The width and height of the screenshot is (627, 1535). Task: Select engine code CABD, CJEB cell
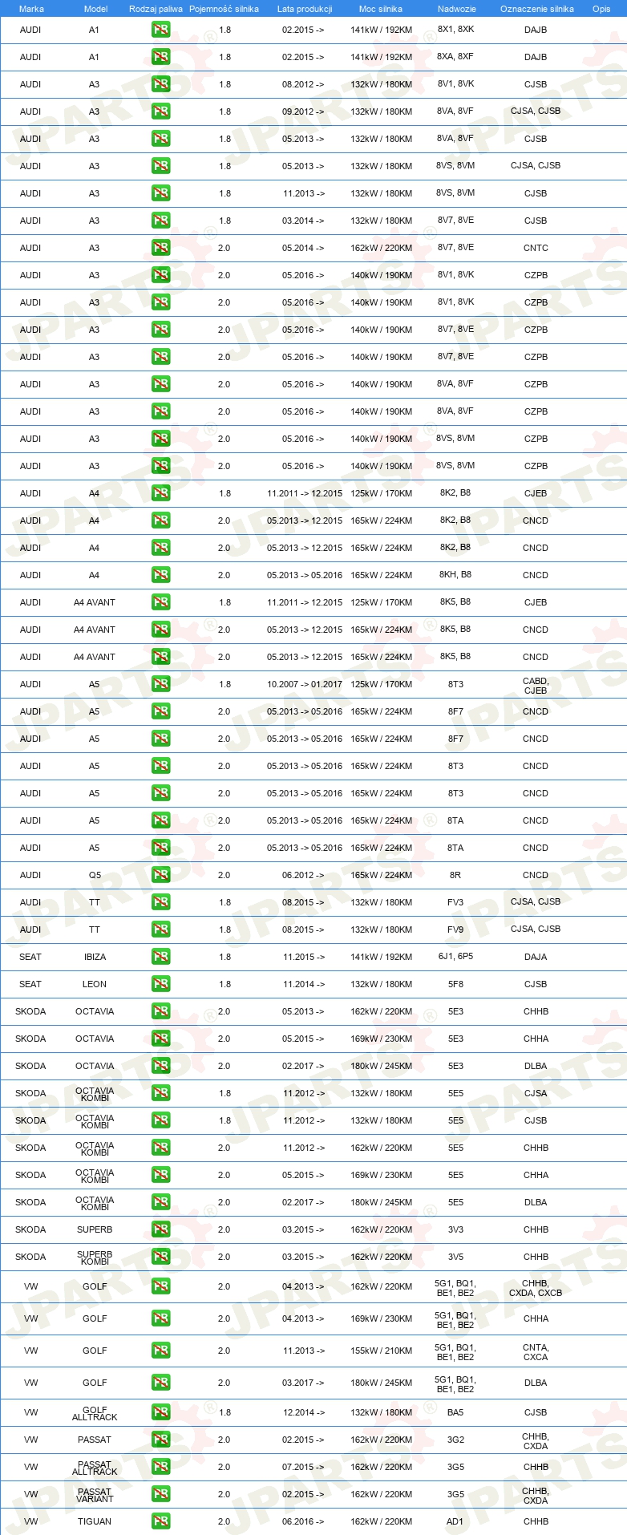(x=536, y=686)
